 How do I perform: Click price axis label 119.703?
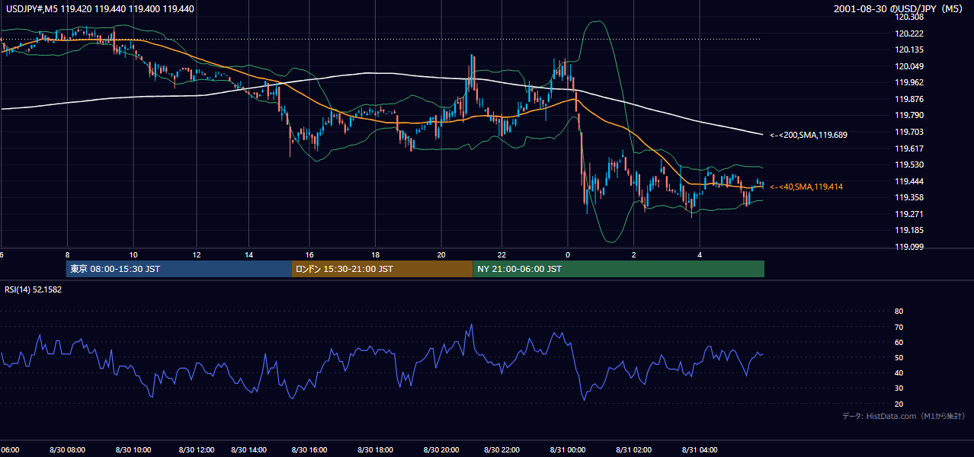point(909,132)
